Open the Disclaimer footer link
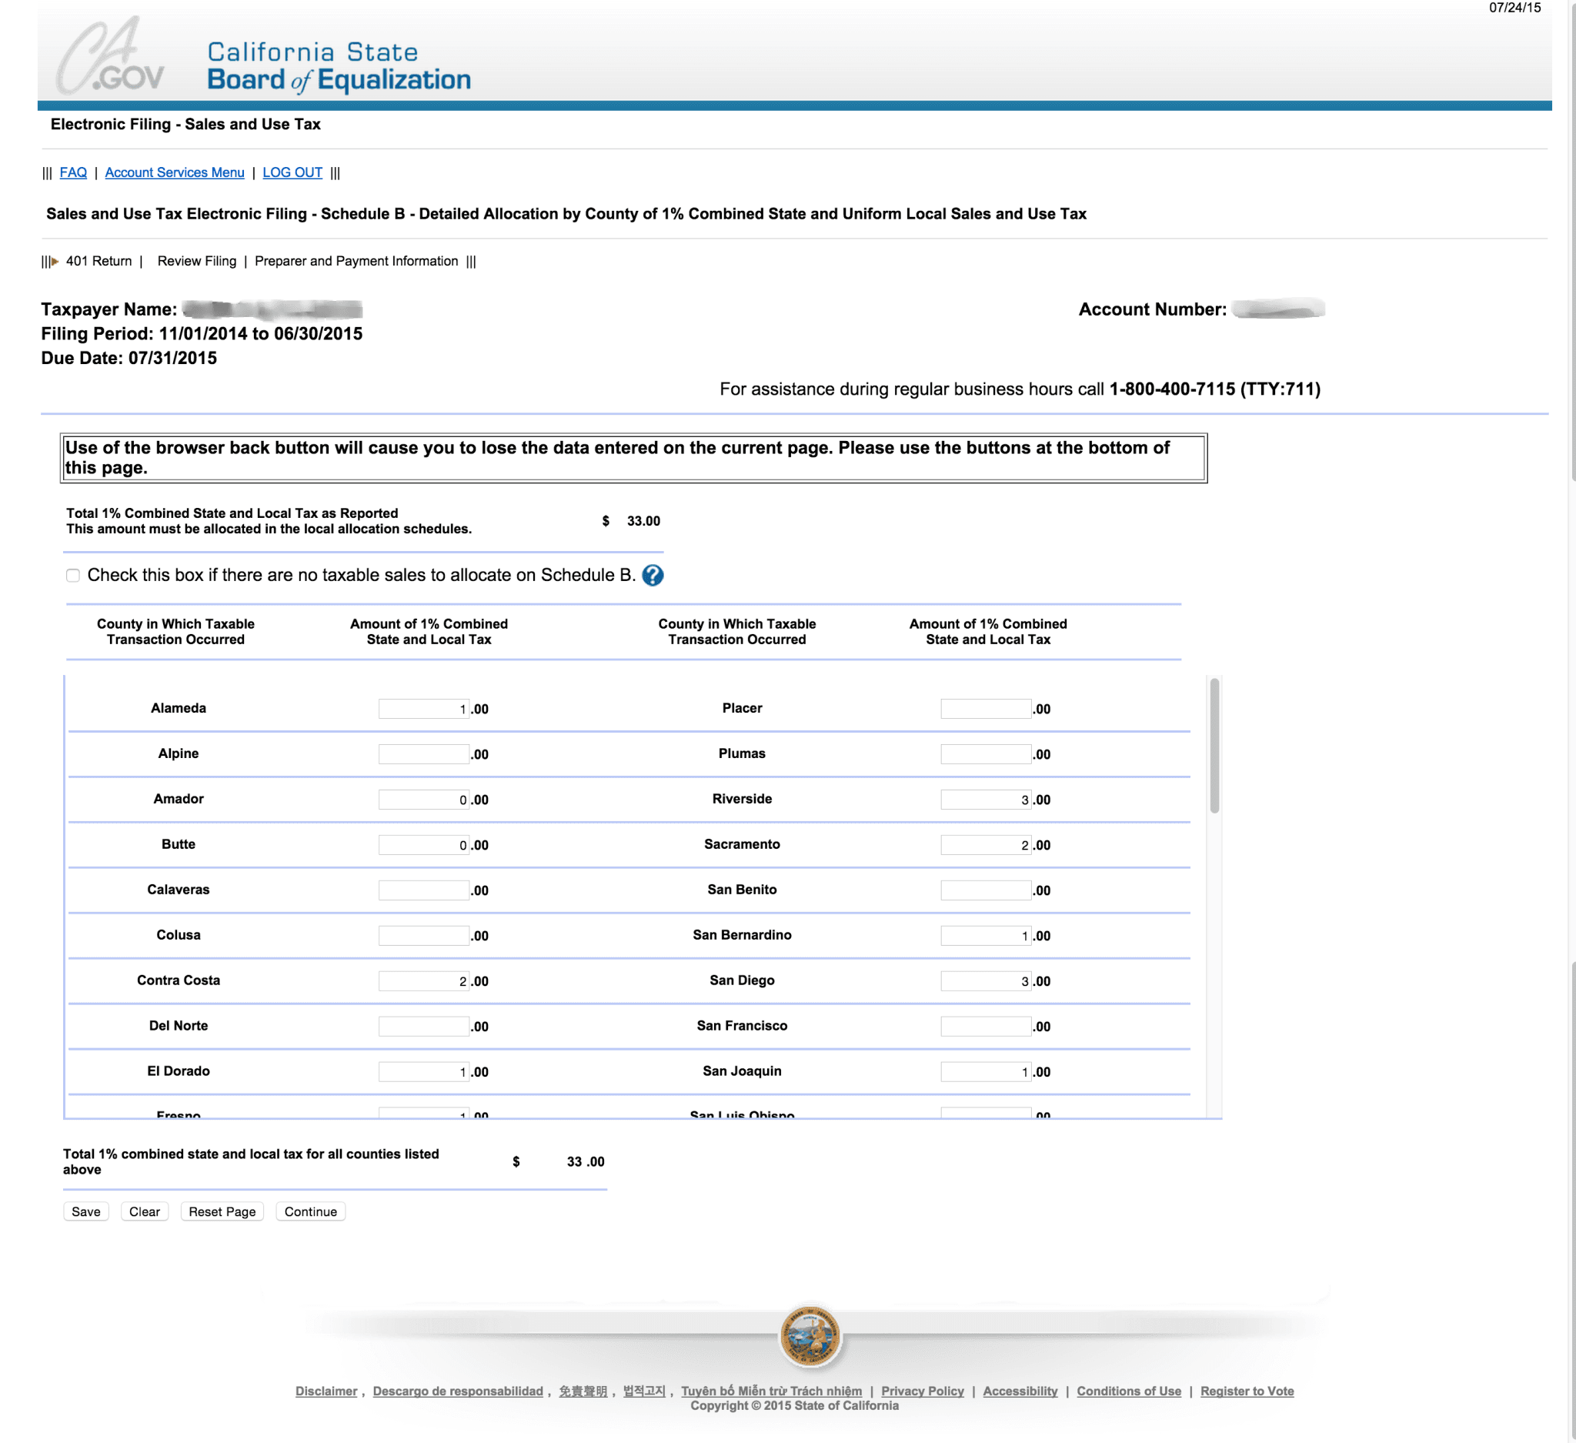 pyautogui.click(x=326, y=1391)
